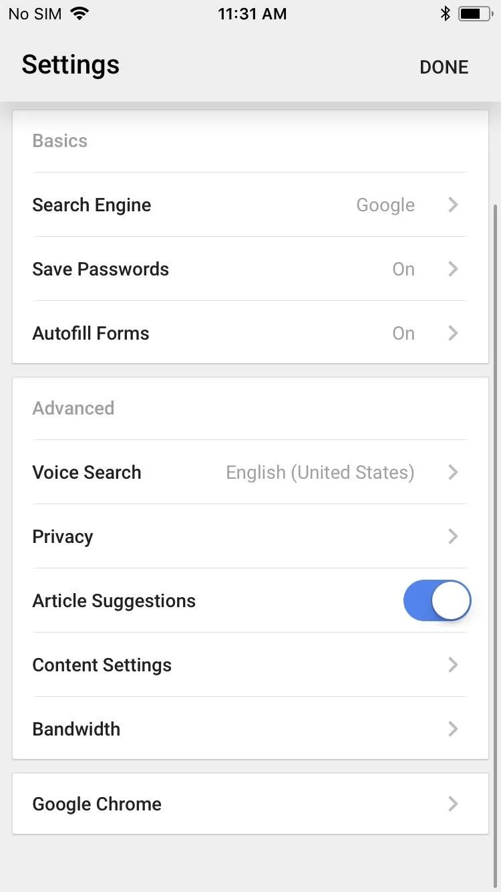The height and width of the screenshot is (892, 501).
Task: Tap the arrow icon on Google Chrome row
Action: (453, 804)
